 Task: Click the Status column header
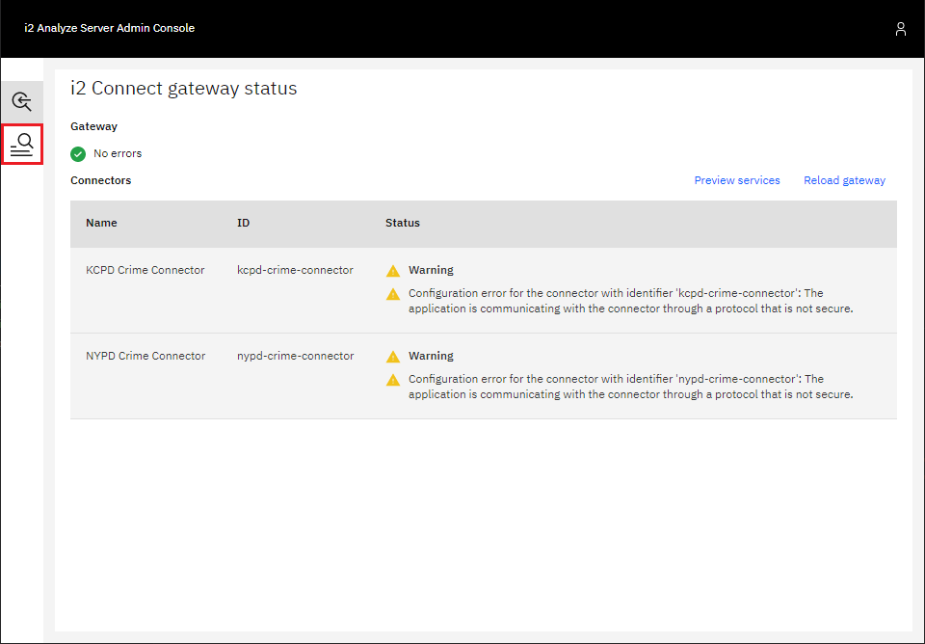(403, 223)
